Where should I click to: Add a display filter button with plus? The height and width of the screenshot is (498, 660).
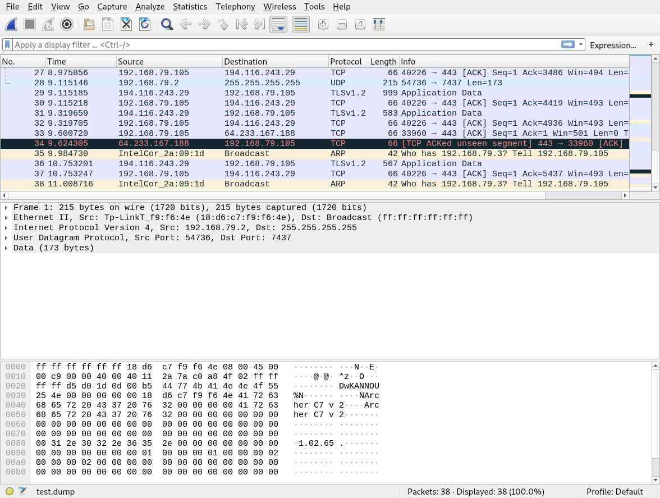[651, 44]
